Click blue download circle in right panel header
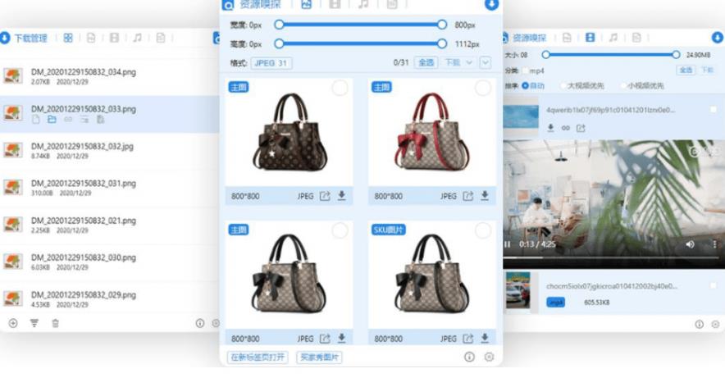Viewport: 725px width, 378px height. [x=717, y=38]
